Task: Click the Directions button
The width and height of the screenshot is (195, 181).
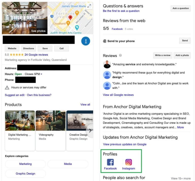Action: pyautogui.click(x=28, y=48)
